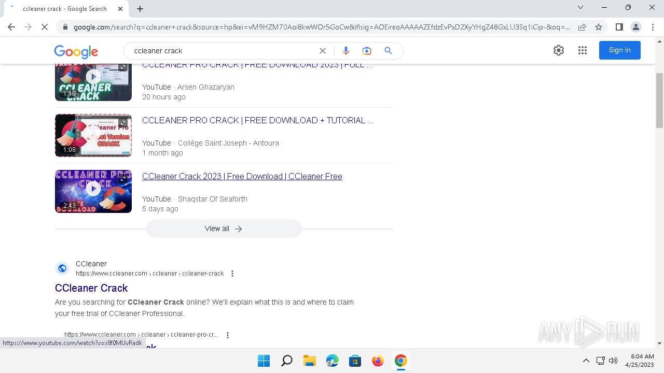
Task: Open Google quick settings gear
Action: pos(559,50)
